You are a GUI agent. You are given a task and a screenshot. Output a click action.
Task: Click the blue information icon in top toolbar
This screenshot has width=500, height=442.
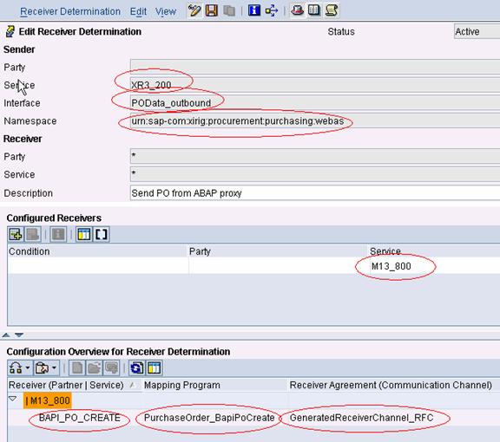click(254, 10)
